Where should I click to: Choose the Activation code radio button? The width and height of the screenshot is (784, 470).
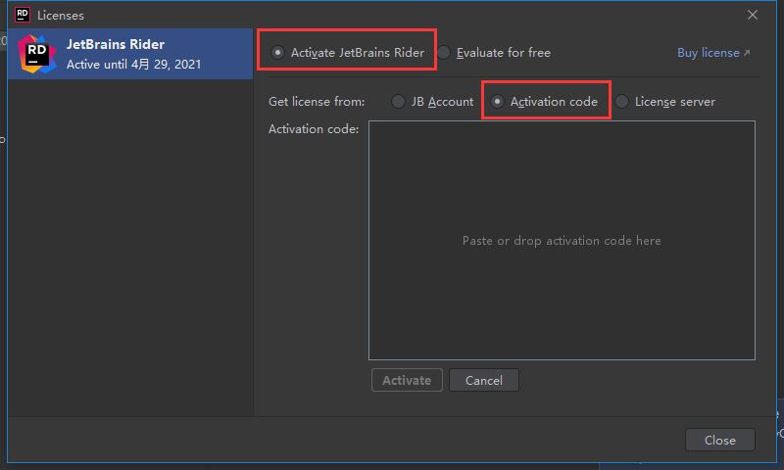[x=497, y=102]
